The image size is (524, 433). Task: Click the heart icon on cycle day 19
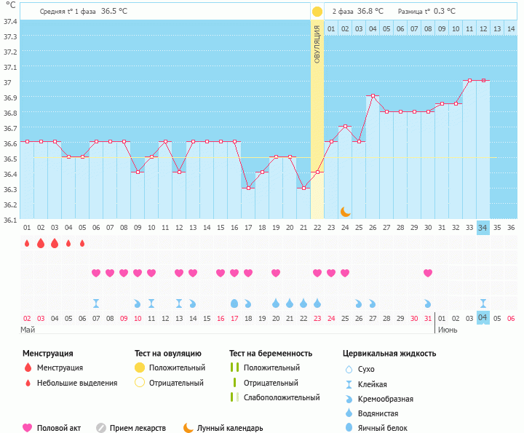point(276,273)
